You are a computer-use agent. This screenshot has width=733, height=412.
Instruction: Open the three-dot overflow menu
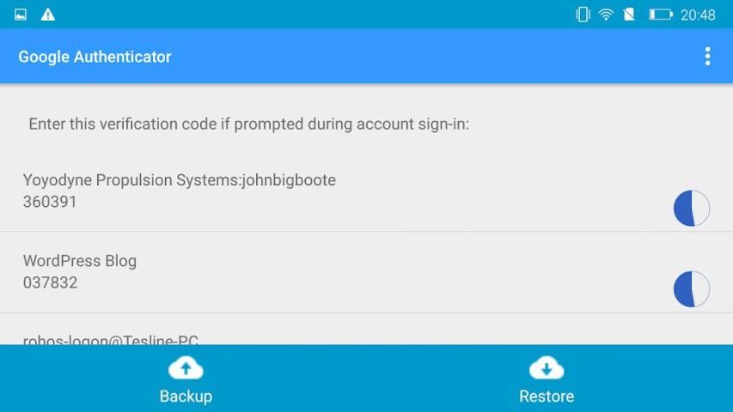click(707, 57)
